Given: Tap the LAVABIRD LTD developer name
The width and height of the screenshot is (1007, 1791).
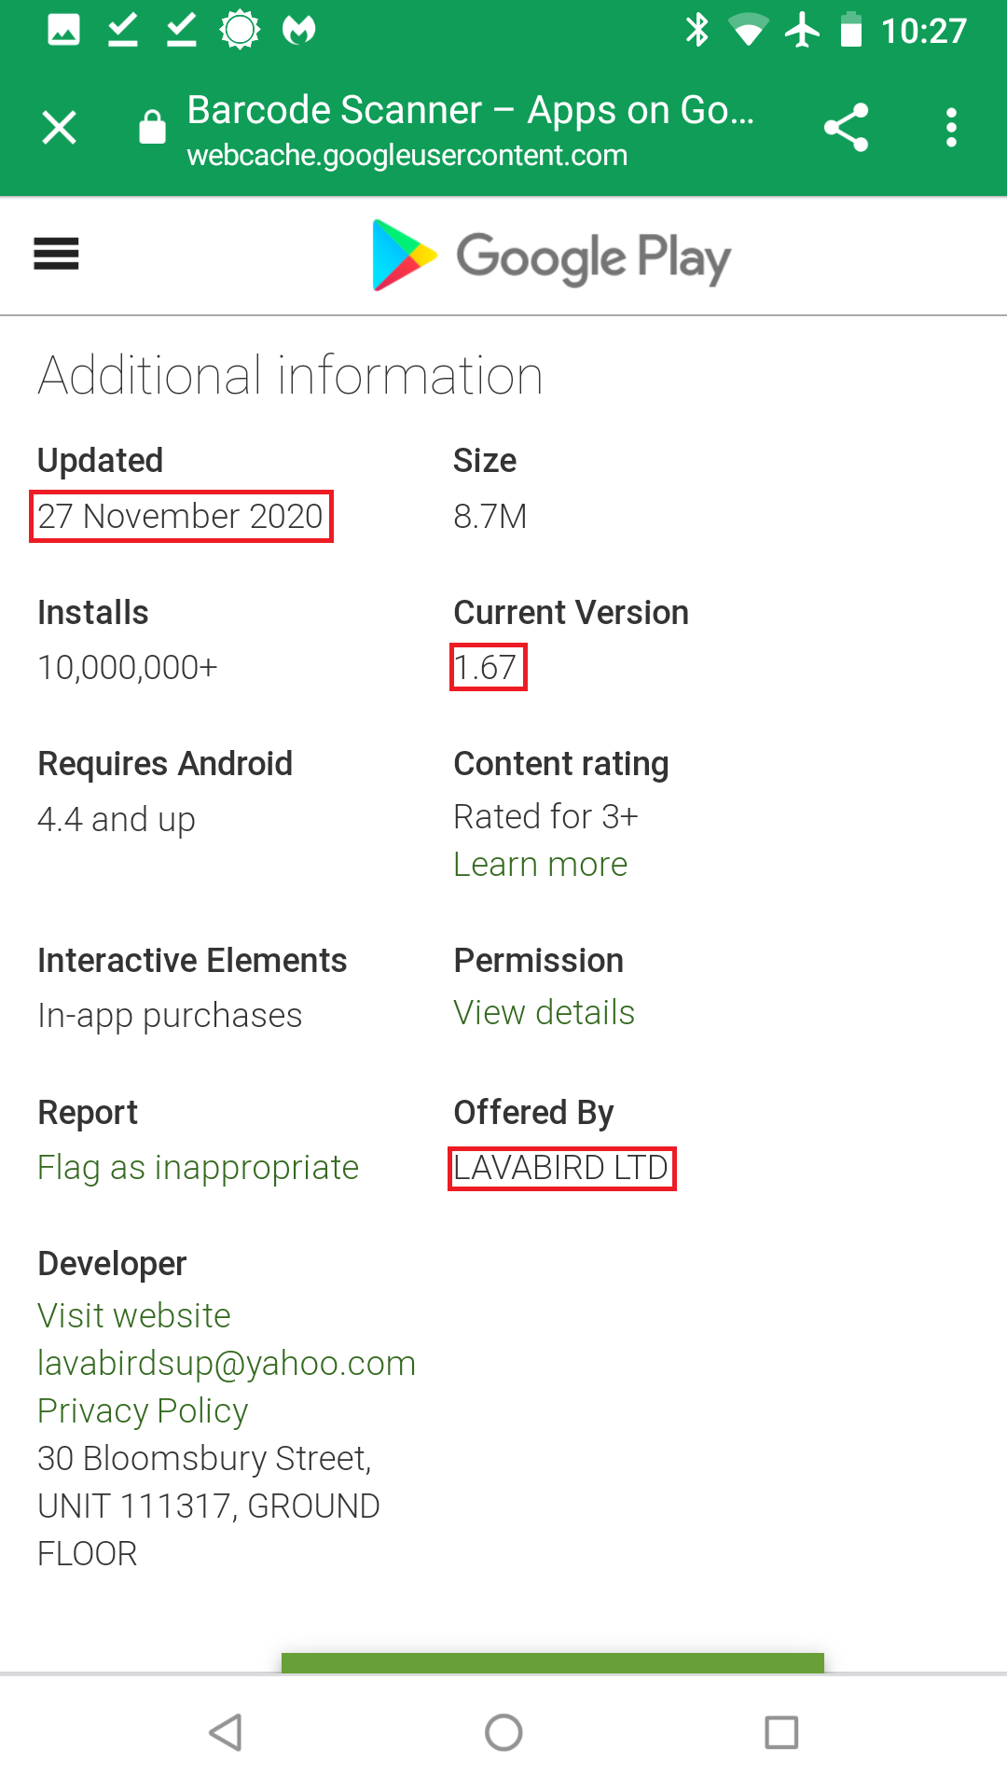Looking at the screenshot, I should tap(561, 1168).
